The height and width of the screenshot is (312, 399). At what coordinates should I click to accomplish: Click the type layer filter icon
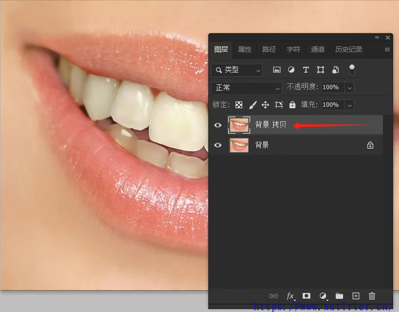[x=306, y=70]
